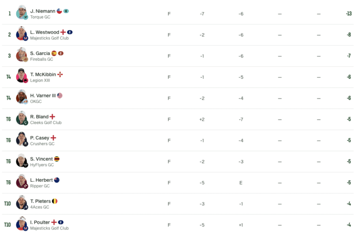Select the 4Aces GC team name

click(40, 207)
